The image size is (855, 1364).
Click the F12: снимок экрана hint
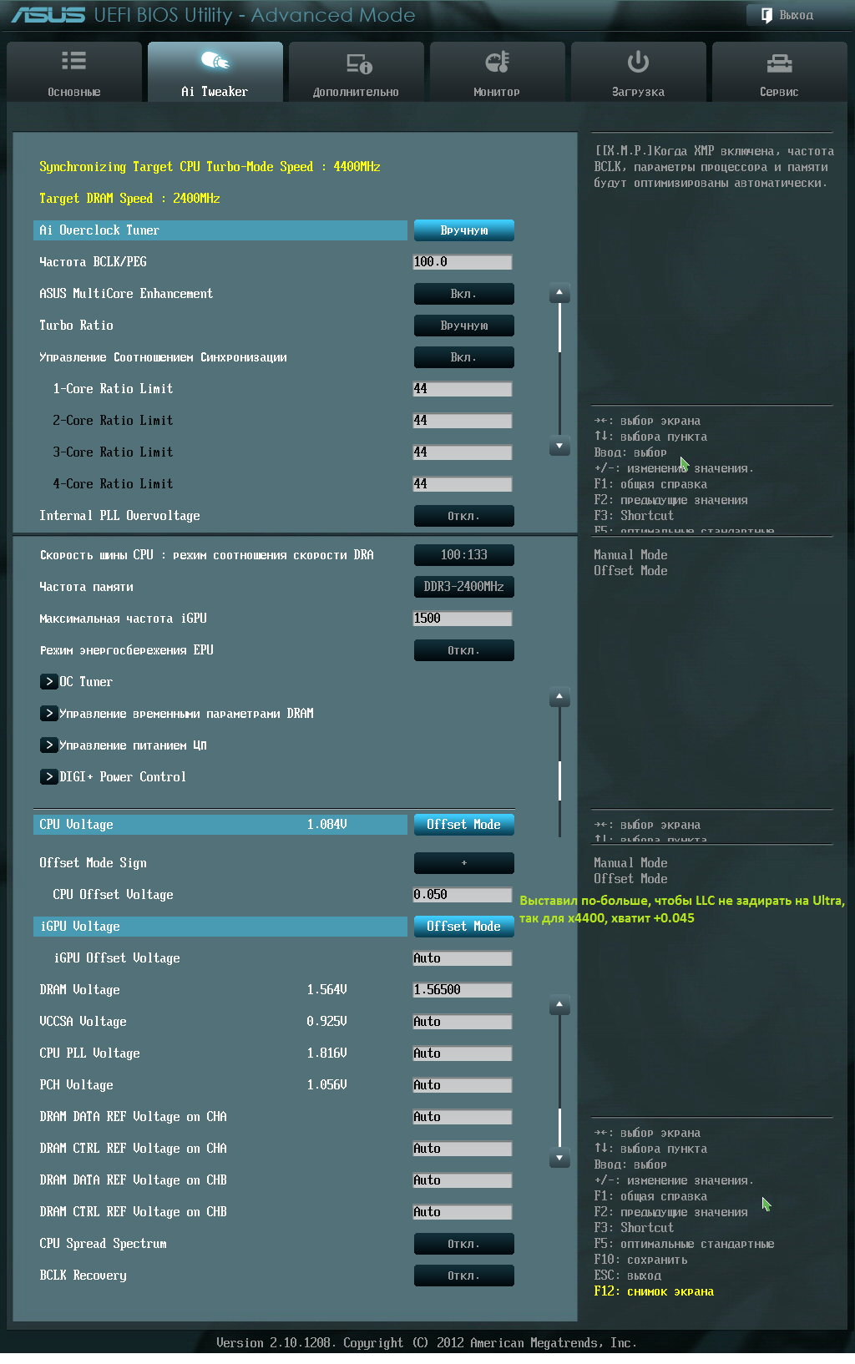click(654, 1291)
